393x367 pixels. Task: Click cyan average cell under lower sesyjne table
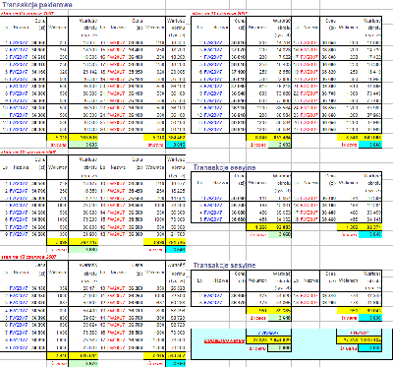click(x=370, y=318)
